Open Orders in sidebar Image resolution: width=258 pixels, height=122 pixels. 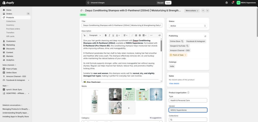click(9, 14)
